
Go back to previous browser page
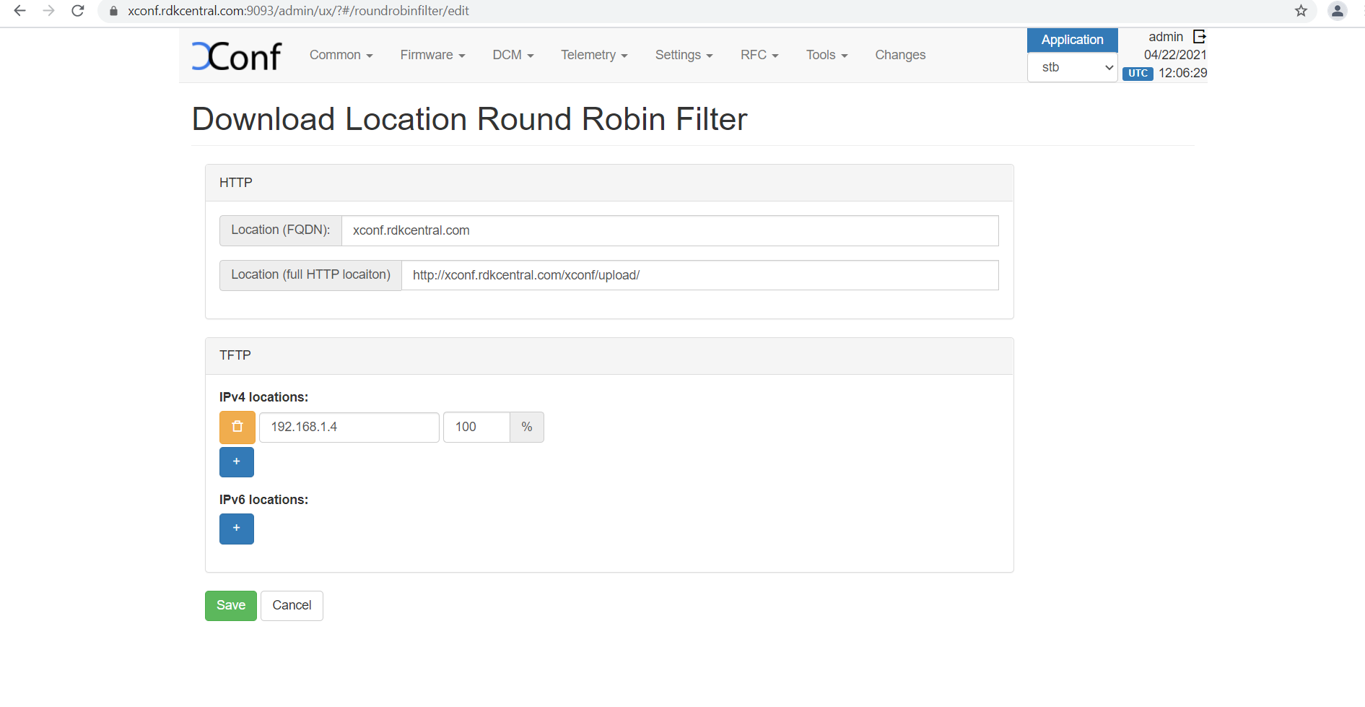[x=19, y=11]
